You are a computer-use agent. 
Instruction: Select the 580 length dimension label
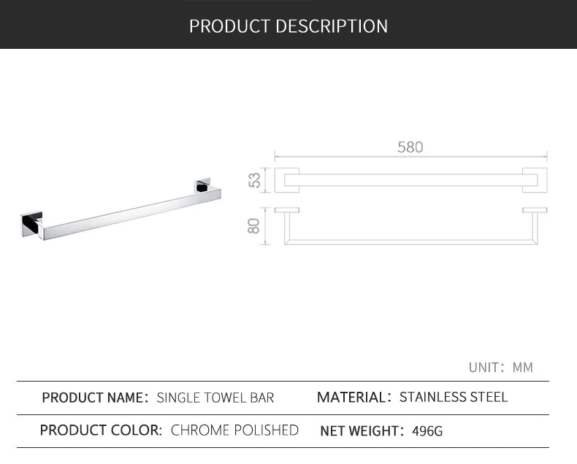pos(410,147)
